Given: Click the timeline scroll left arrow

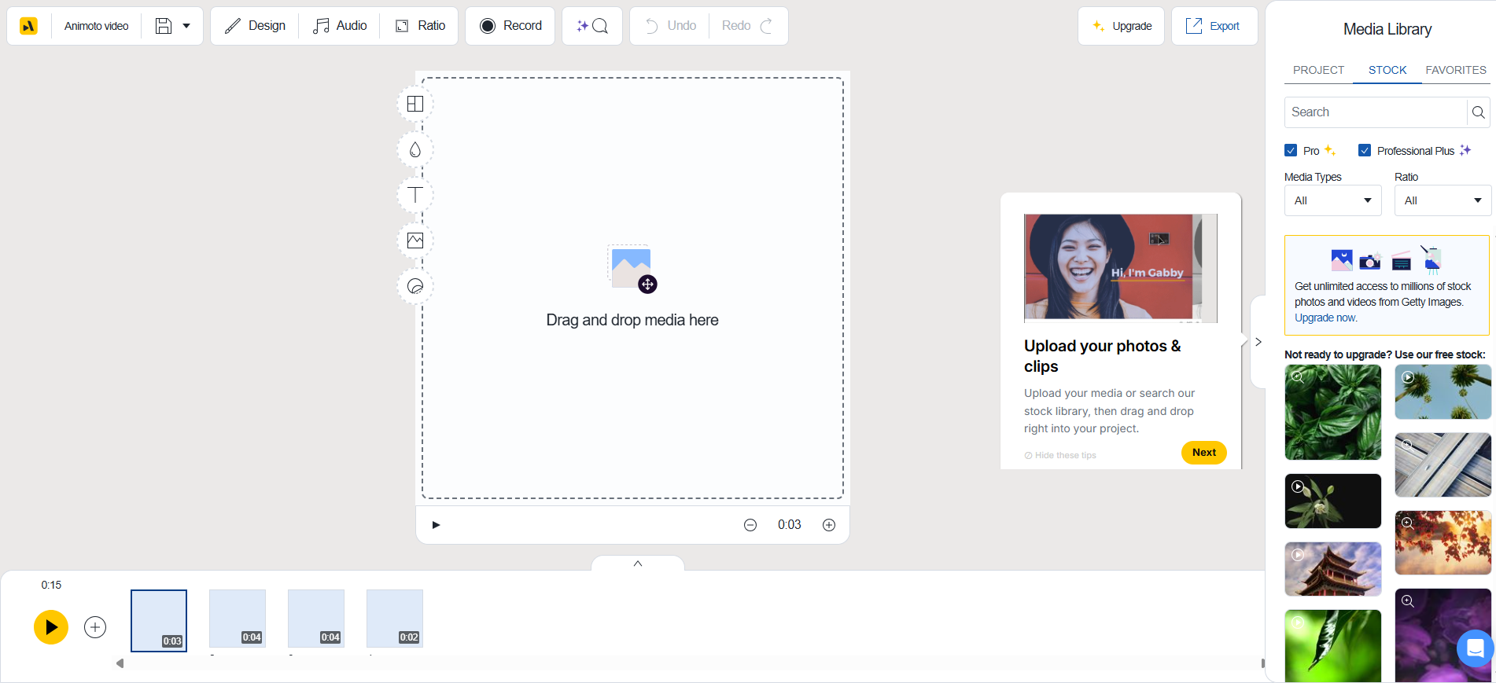Looking at the screenshot, I should click(120, 663).
